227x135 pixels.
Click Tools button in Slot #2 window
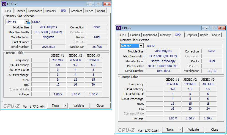pyautogui.click(x=170, y=130)
